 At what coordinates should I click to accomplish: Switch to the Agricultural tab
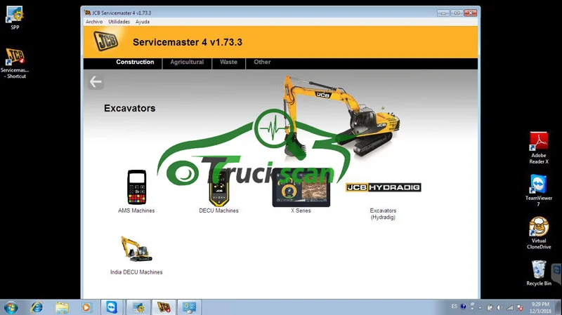pos(187,62)
